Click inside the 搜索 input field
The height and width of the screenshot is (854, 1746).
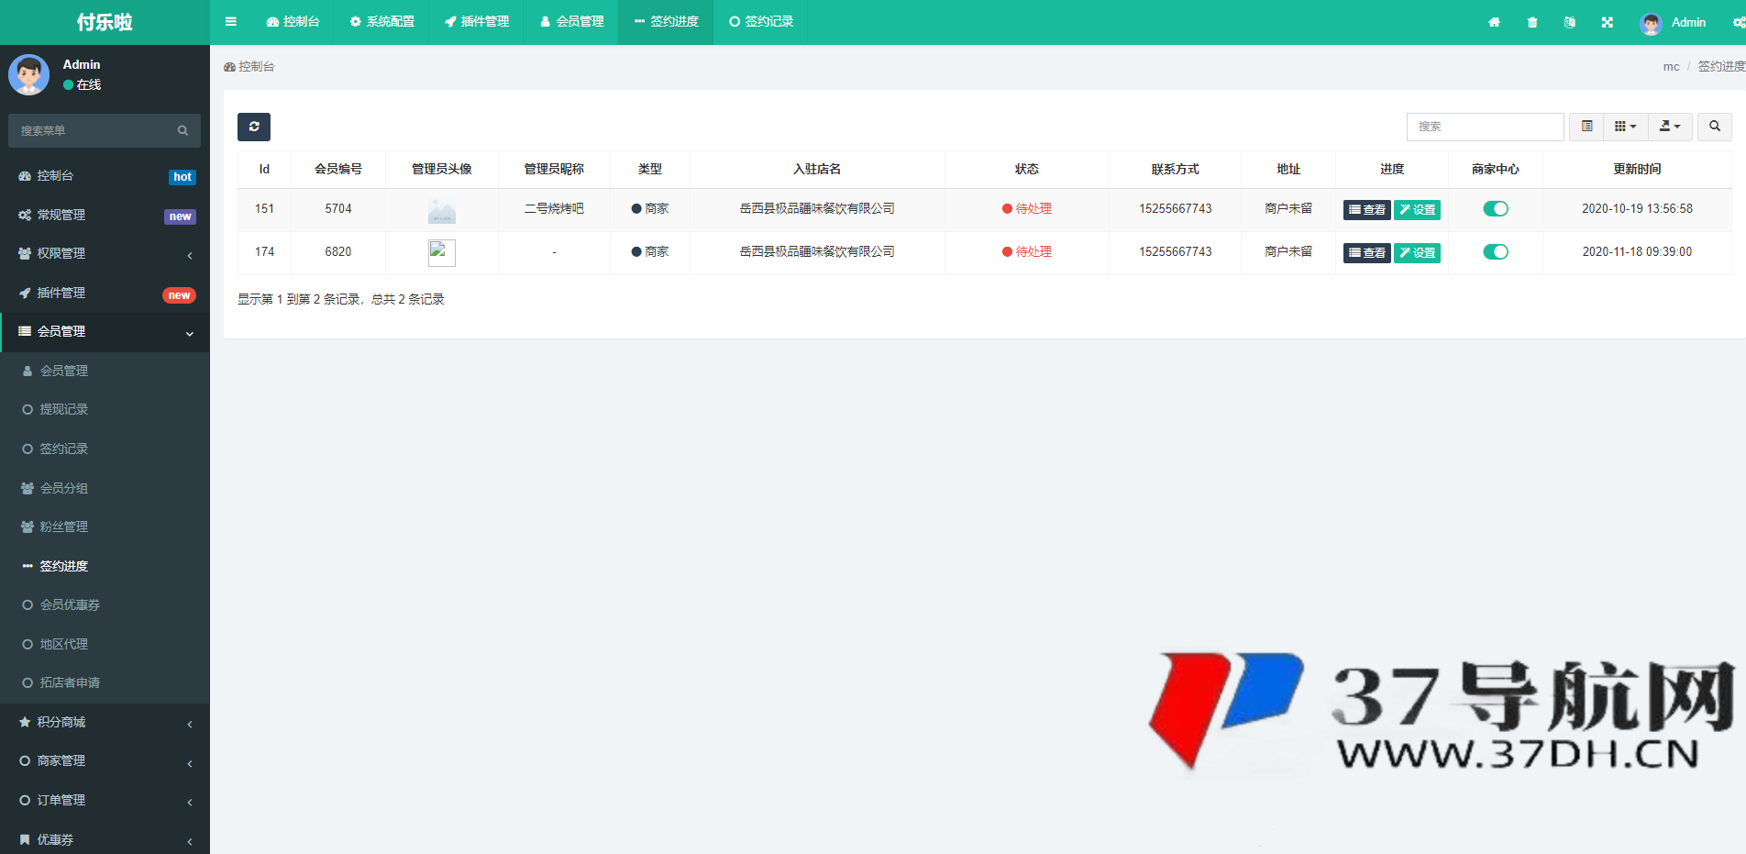pos(1485,127)
